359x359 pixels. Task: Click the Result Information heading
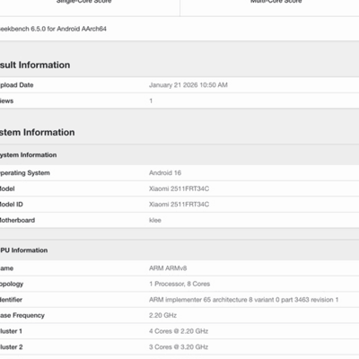tap(35, 65)
